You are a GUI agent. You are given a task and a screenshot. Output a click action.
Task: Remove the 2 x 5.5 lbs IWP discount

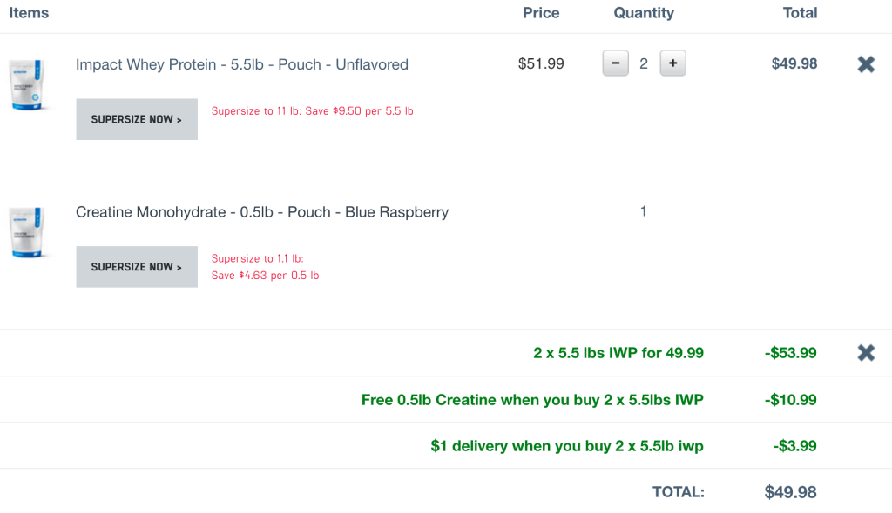pyautogui.click(x=866, y=353)
